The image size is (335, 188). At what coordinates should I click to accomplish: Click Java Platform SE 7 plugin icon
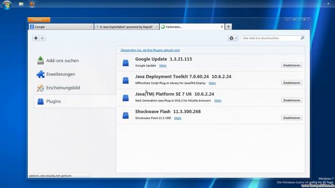point(126,98)
